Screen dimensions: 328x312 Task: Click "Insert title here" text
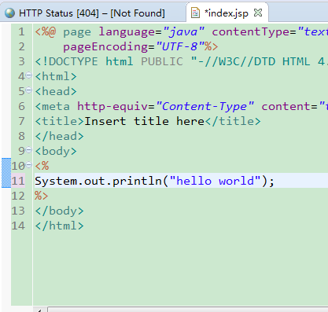[x=144, y=121]
